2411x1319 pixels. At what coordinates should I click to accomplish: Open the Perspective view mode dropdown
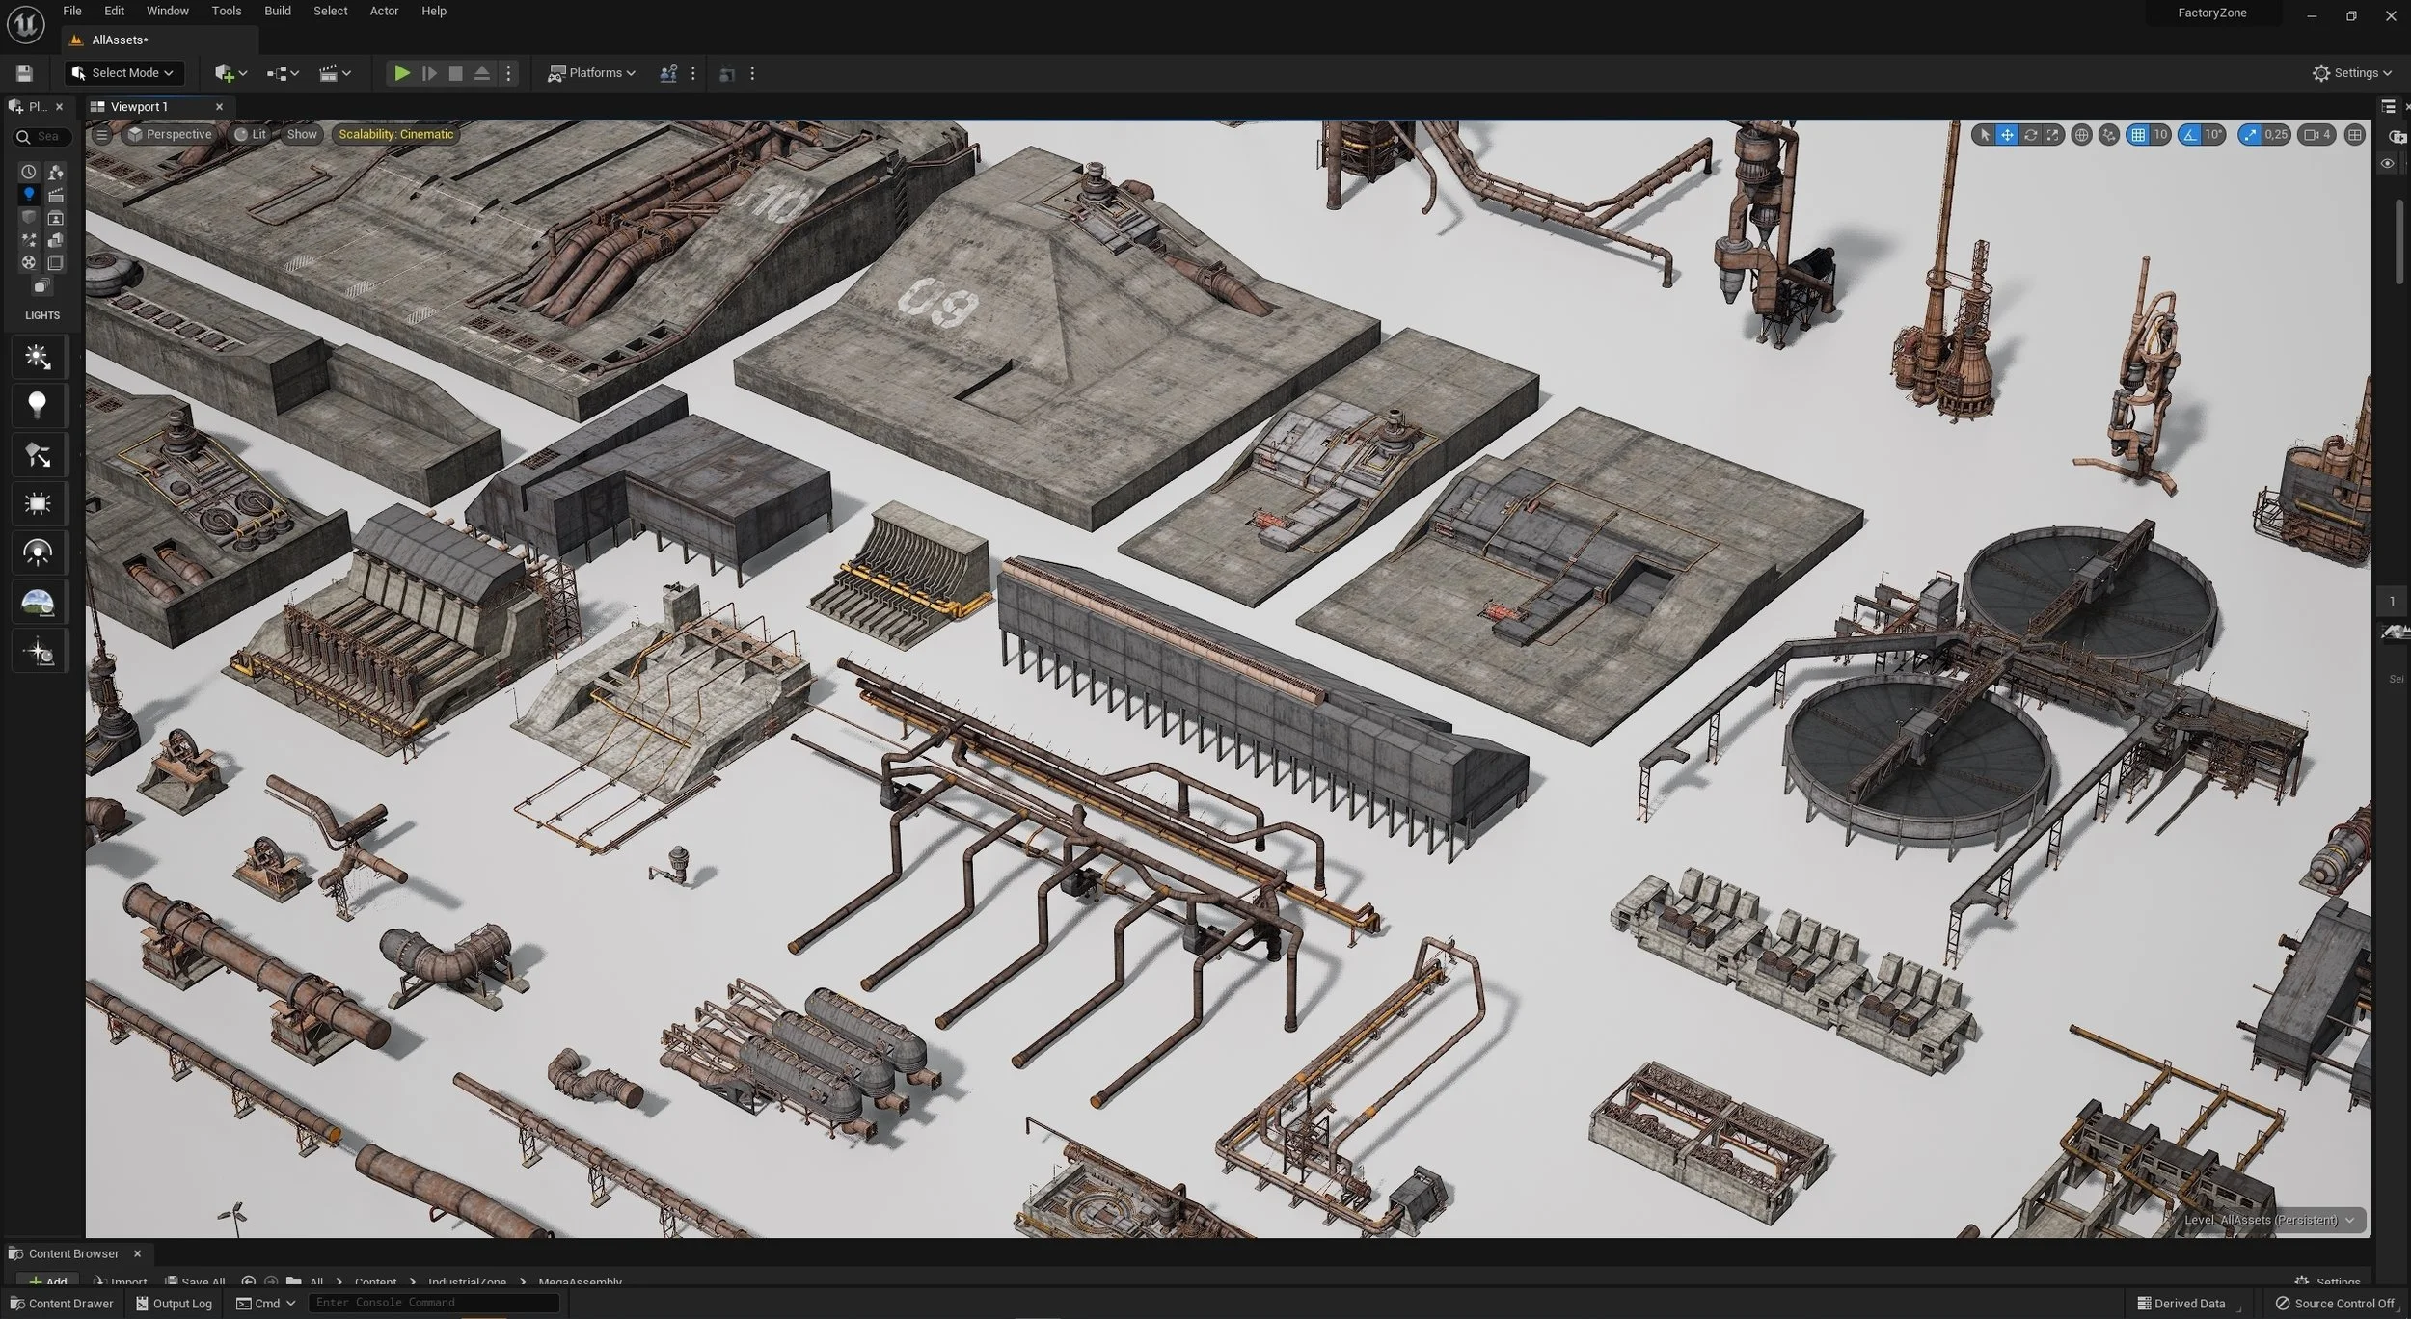[x=170, y=135]
